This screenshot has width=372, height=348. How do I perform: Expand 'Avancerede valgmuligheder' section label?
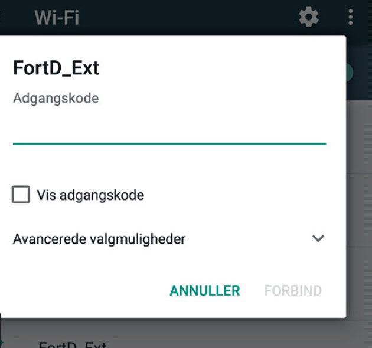pyautogui.click(x=99, y=239)
